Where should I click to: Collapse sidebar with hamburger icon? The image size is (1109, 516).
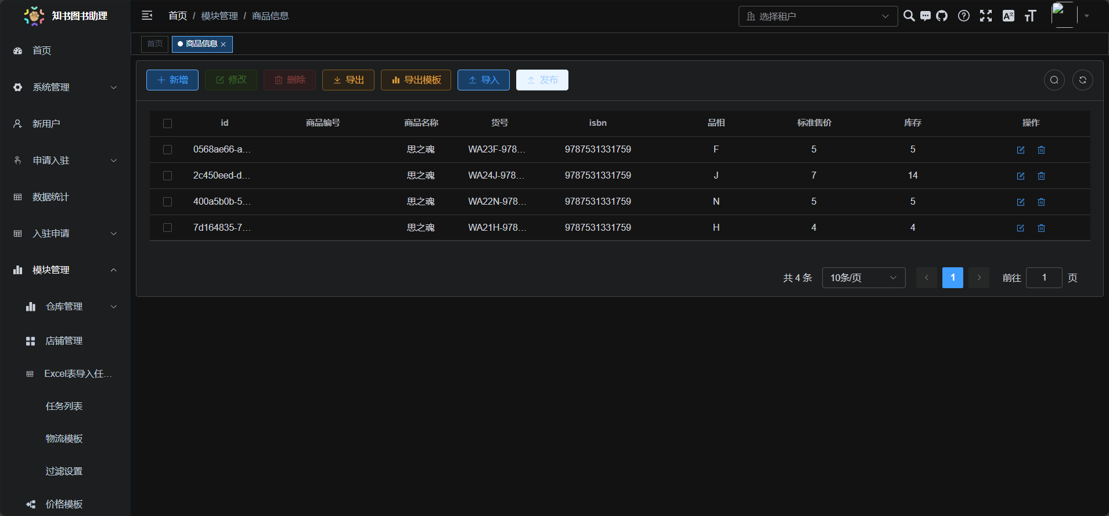147,16
